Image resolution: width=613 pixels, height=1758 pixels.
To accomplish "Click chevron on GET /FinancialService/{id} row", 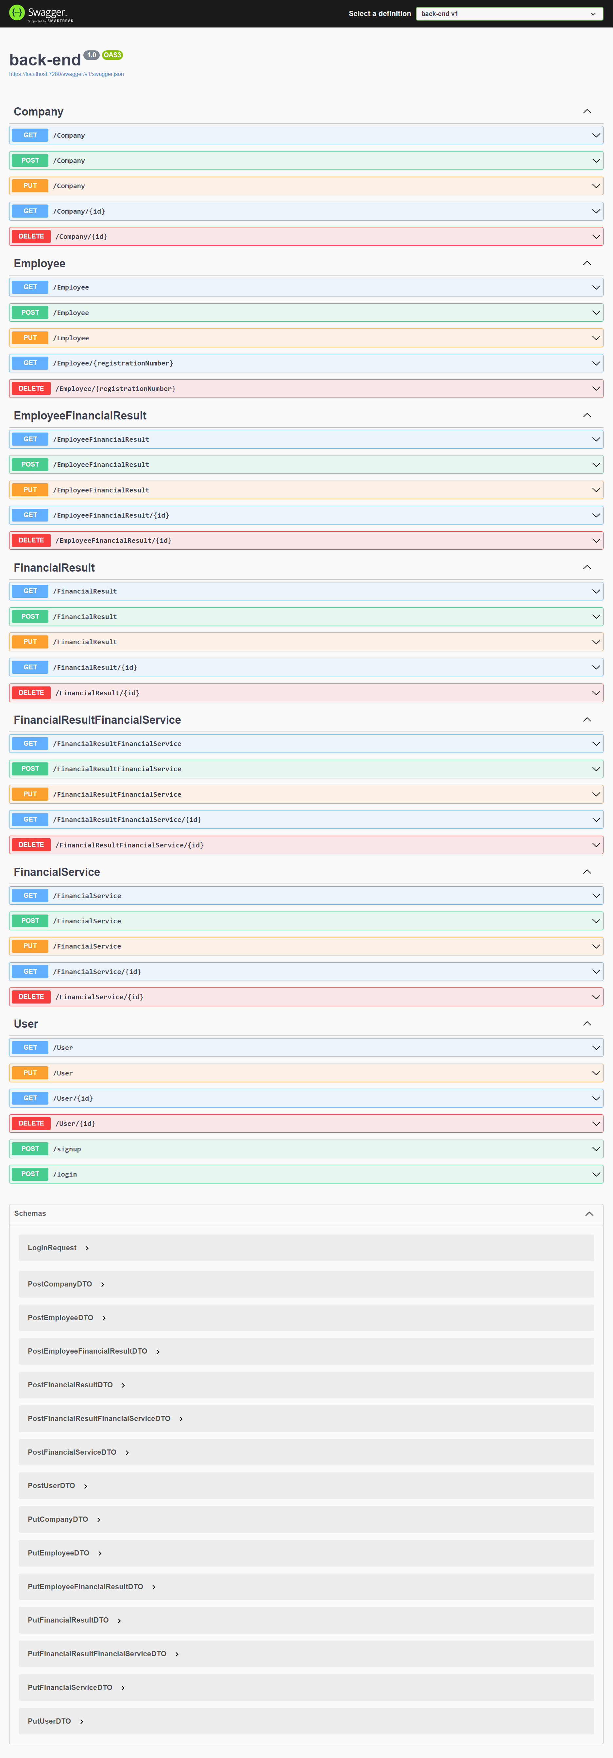I will point(596,972).
